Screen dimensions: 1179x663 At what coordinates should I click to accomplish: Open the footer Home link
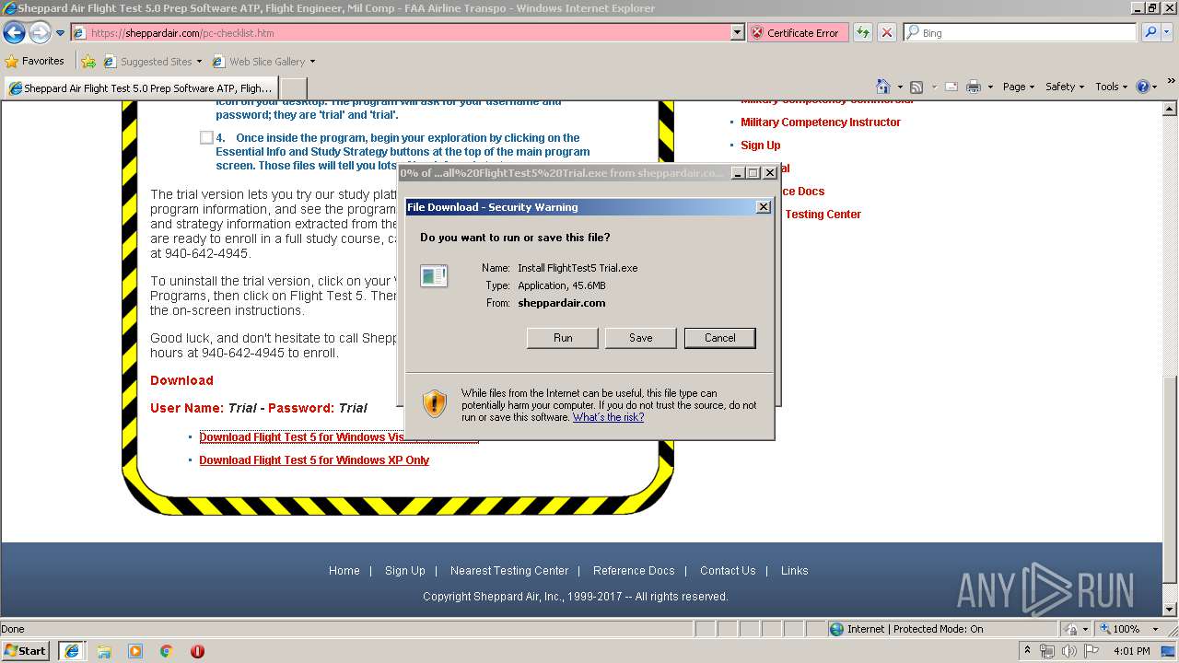coord(344,571)
